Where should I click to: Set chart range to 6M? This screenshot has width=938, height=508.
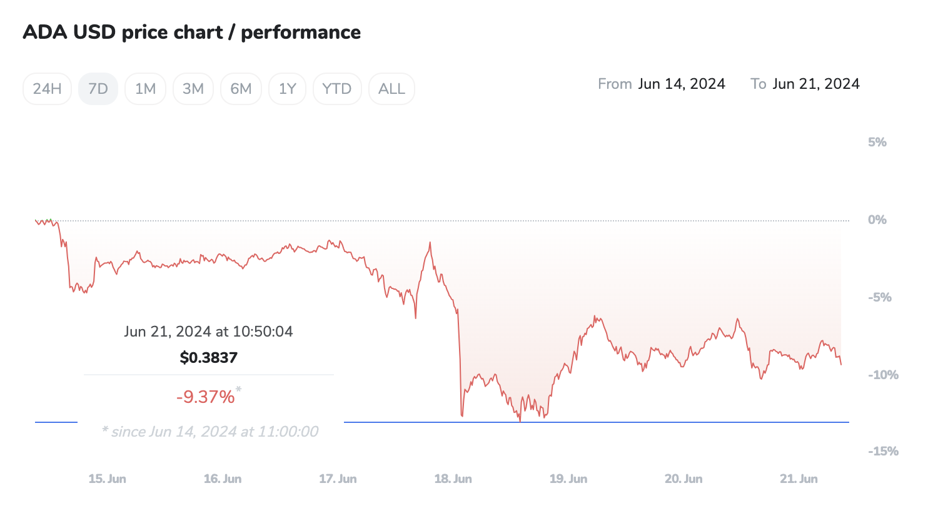coord(241,89)
